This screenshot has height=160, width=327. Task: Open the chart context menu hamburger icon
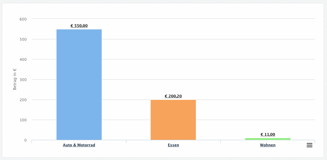(x=310, y=145)
